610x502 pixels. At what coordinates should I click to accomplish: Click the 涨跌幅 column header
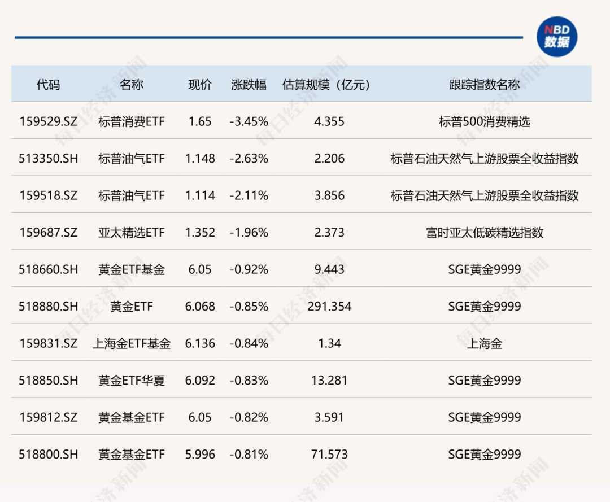pyautogui.click(x=249, y=85)
